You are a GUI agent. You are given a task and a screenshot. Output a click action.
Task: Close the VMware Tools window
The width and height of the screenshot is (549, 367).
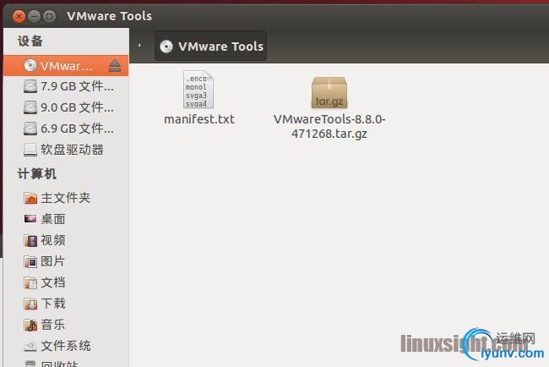click(x=19, y=16)
